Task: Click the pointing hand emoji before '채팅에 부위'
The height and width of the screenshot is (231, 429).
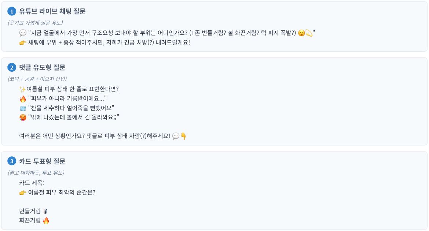Action: [x=23, y=42]
